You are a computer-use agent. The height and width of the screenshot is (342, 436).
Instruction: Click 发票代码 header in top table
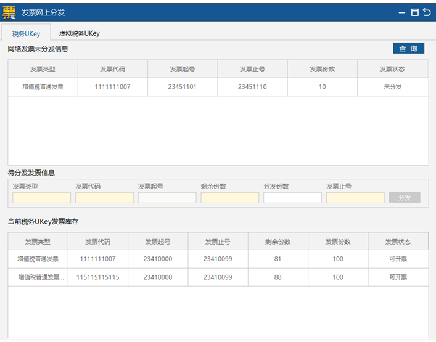coord(112,69)
